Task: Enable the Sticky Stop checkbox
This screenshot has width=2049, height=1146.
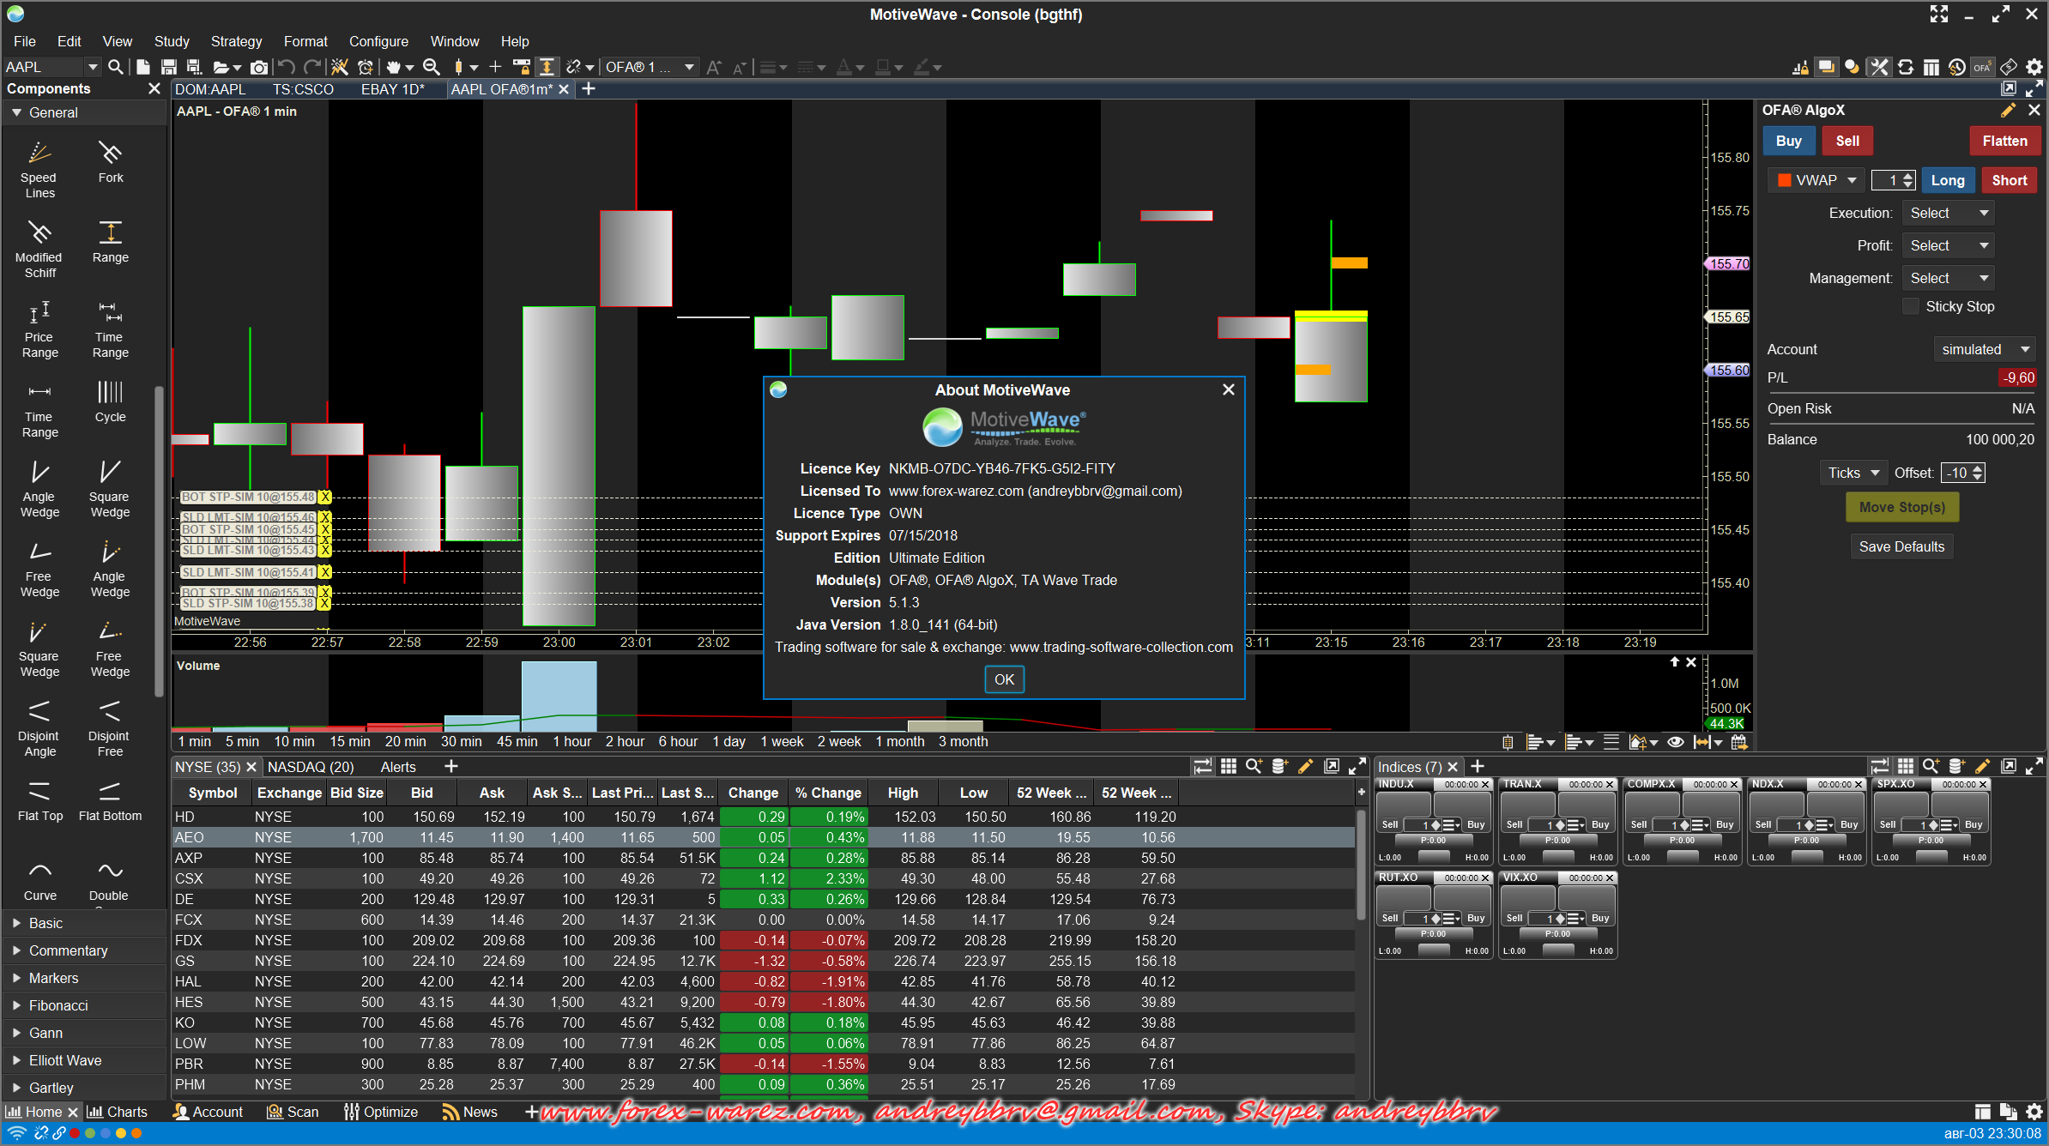Action: pos(1911,306)
